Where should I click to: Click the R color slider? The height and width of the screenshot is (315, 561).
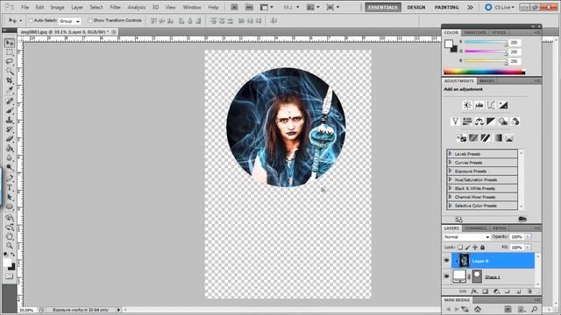click(485, 43)
